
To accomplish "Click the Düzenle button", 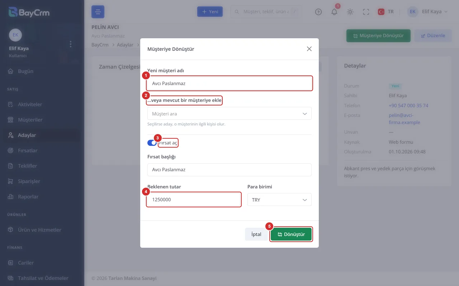I will [x=433, y=36].
